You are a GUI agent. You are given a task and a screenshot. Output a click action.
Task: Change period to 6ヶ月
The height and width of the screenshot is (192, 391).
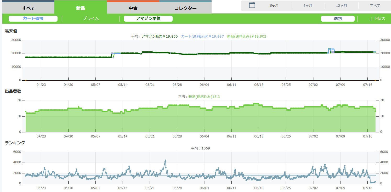(x=308, y=5)
